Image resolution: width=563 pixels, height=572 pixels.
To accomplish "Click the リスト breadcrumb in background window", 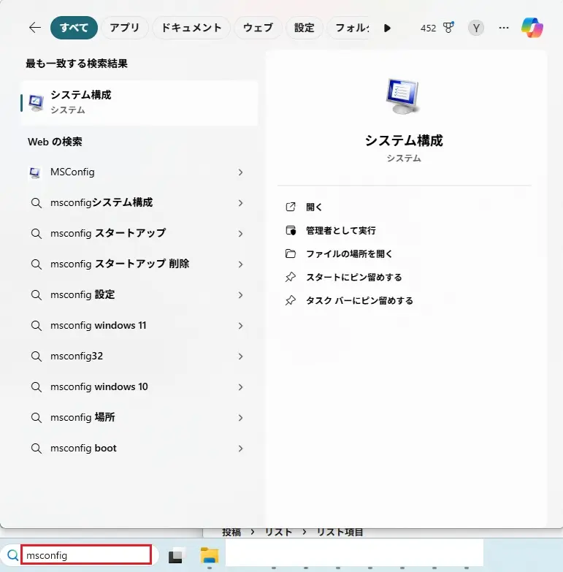I will (x=279, y=532).
